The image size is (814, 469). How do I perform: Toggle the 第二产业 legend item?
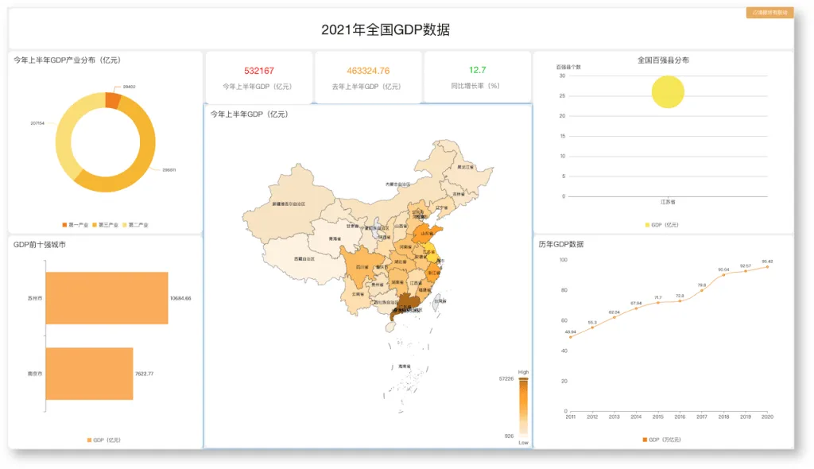tap(135, 225)
